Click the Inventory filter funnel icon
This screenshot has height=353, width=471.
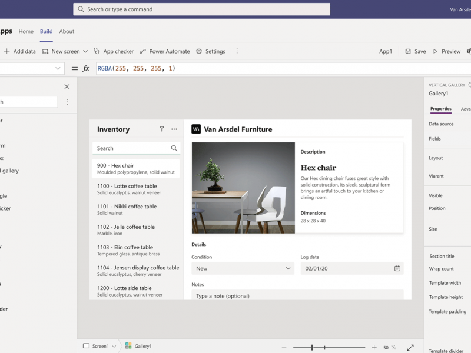161,129
